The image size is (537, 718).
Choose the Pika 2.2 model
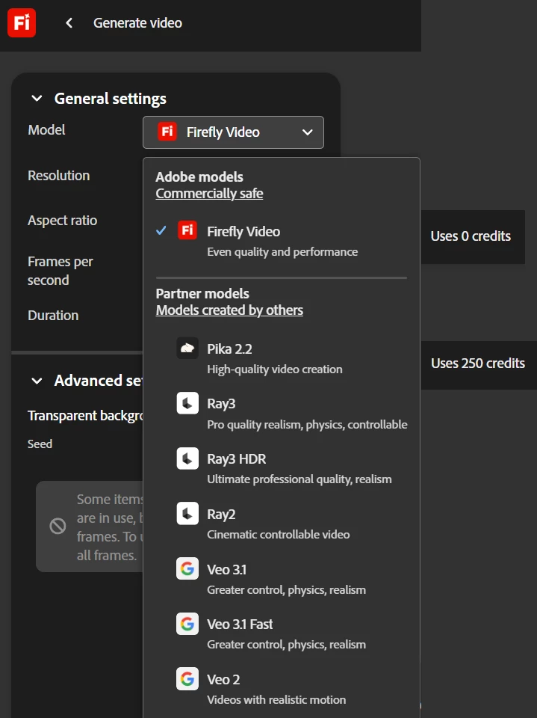[x=282, y=358]
